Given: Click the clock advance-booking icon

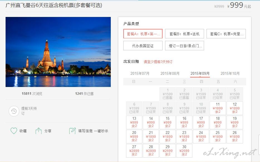Looking at the screenshot, I should [x=14, y=111].
